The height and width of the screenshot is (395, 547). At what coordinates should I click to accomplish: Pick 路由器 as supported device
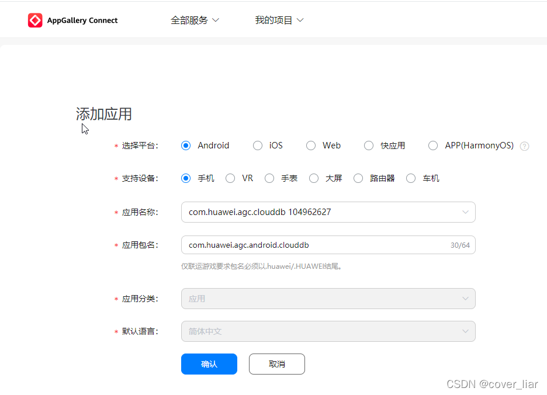(358, 178)
